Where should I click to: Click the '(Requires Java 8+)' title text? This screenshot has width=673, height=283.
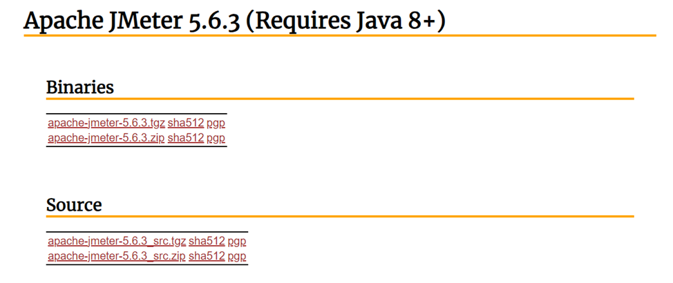click(345, 21)
